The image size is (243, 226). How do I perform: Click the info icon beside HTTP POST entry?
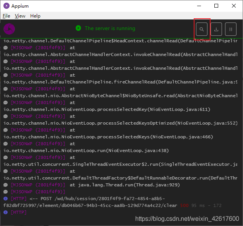[6, 199]
